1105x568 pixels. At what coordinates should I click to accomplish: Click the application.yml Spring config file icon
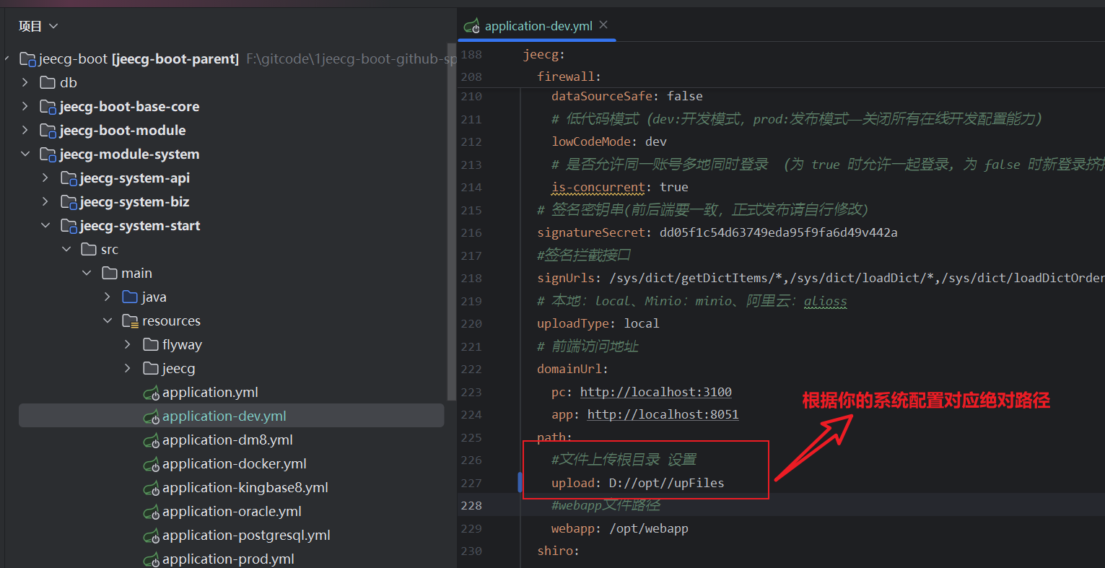click(x=151, y=393)
